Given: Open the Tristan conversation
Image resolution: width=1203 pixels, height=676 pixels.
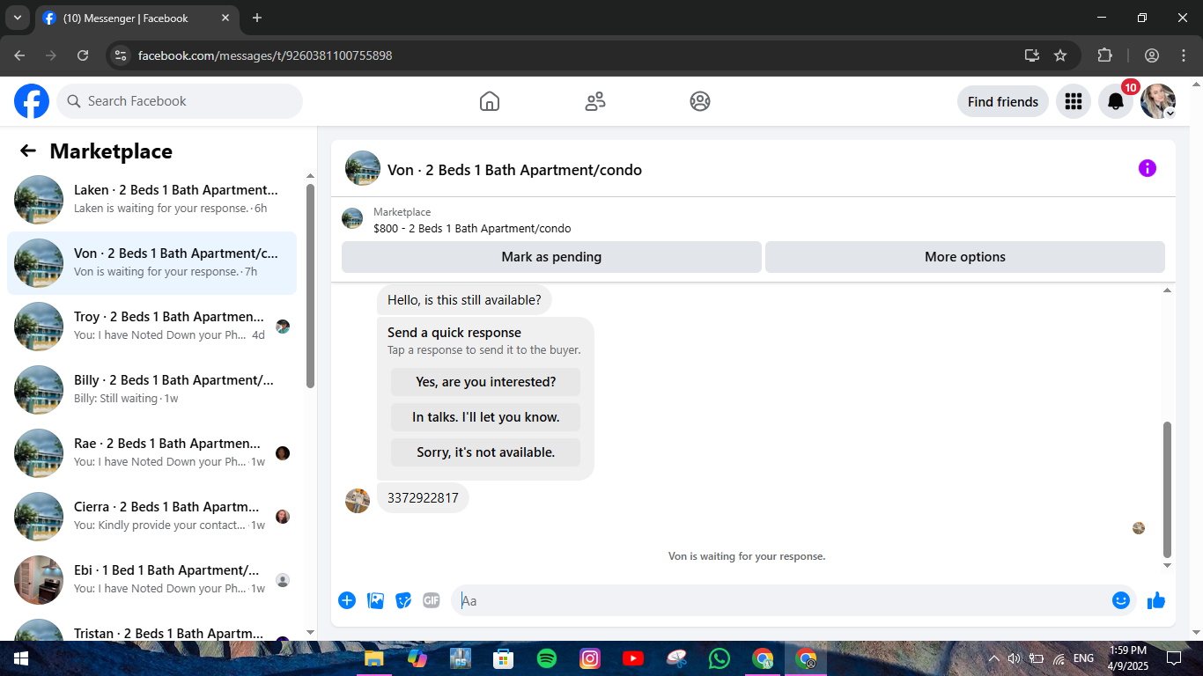Looking at the screenshot, I should pyautogui.click(x=151, y=628).
